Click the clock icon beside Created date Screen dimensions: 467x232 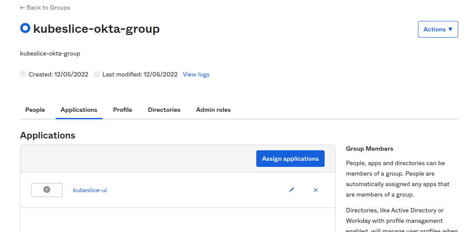coord(23,74)
